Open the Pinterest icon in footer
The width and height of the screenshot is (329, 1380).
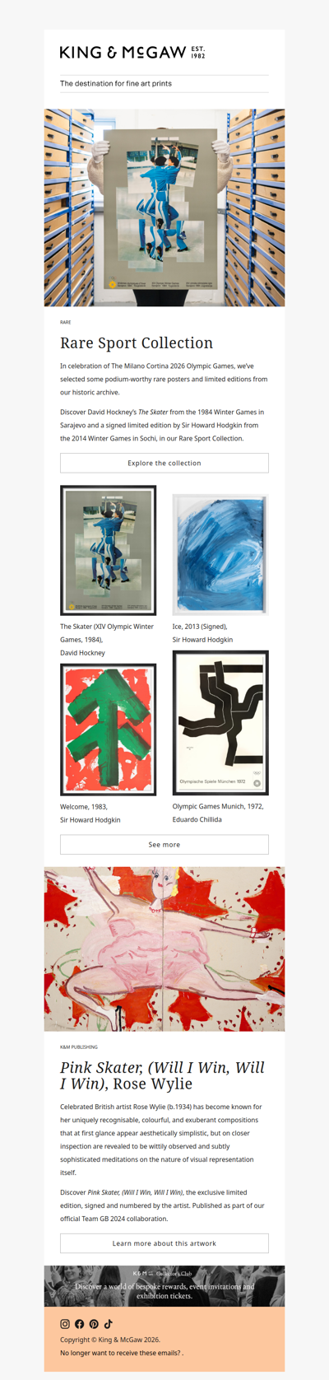click(94, 1324)
